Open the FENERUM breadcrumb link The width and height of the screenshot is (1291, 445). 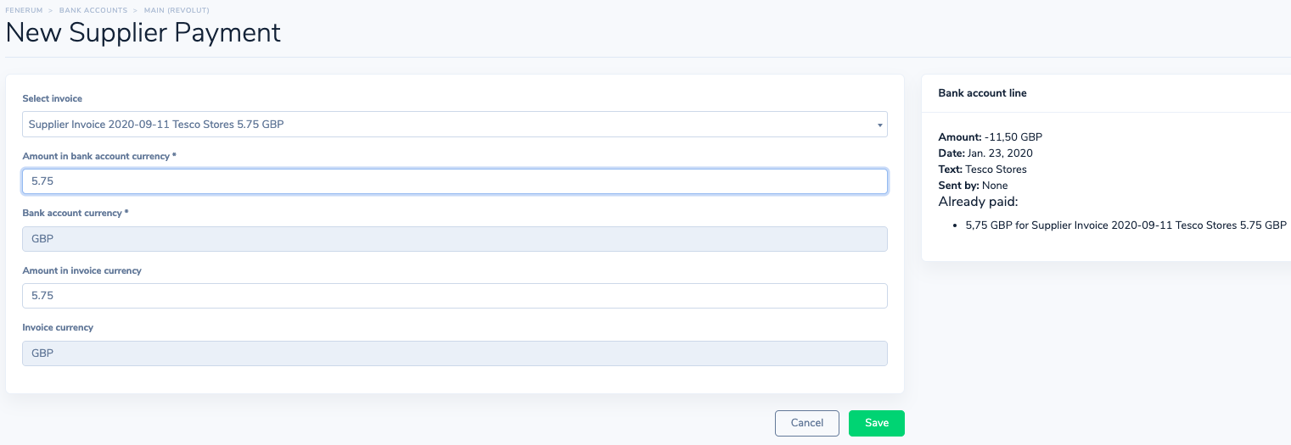[x=25, y=10]
